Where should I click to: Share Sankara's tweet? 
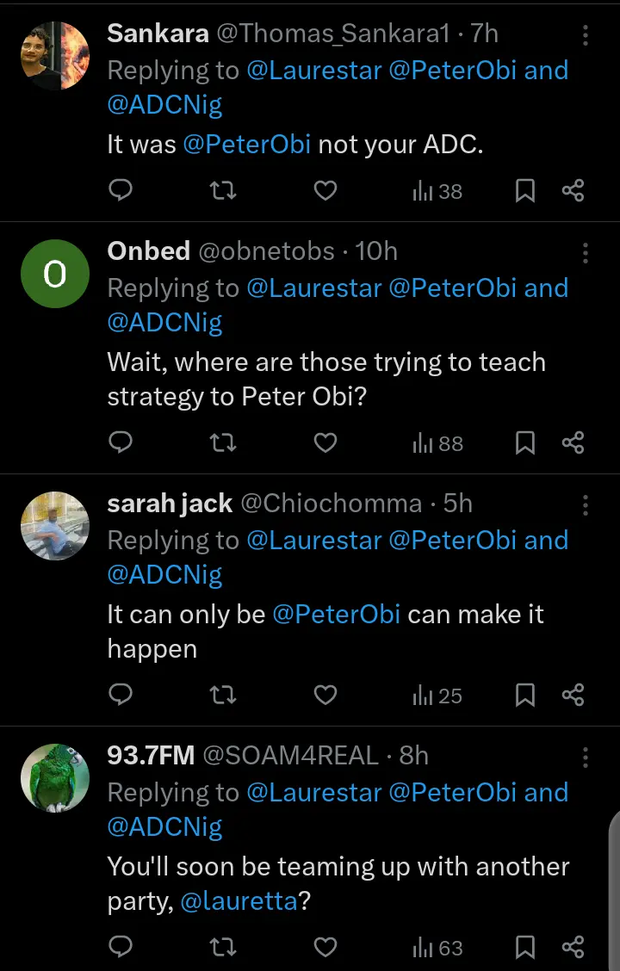coord(573,190)
